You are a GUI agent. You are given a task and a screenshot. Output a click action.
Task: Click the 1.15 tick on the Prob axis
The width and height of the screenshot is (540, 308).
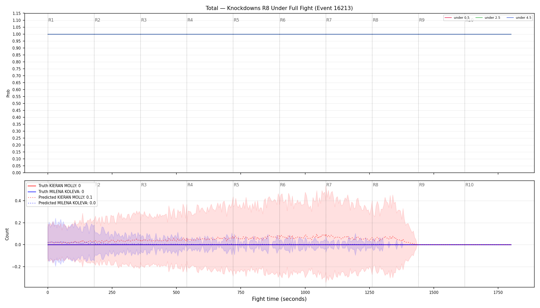coord(17,14)
